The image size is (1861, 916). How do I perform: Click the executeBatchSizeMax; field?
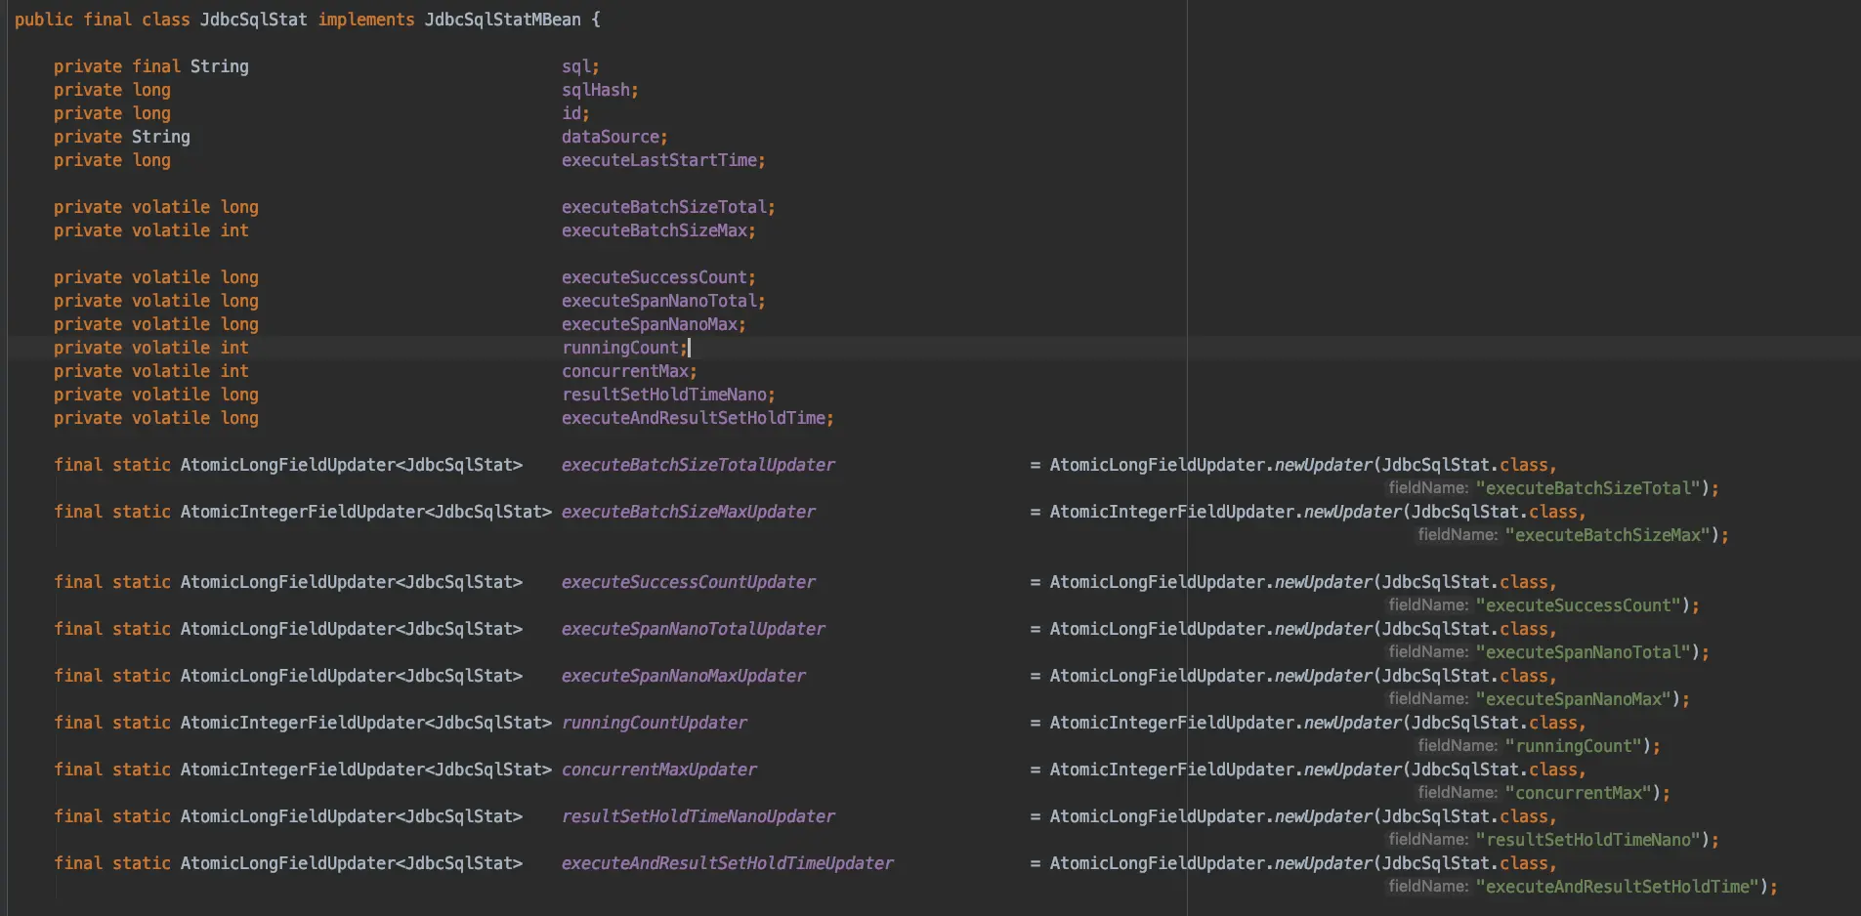[x=658, y=230]
